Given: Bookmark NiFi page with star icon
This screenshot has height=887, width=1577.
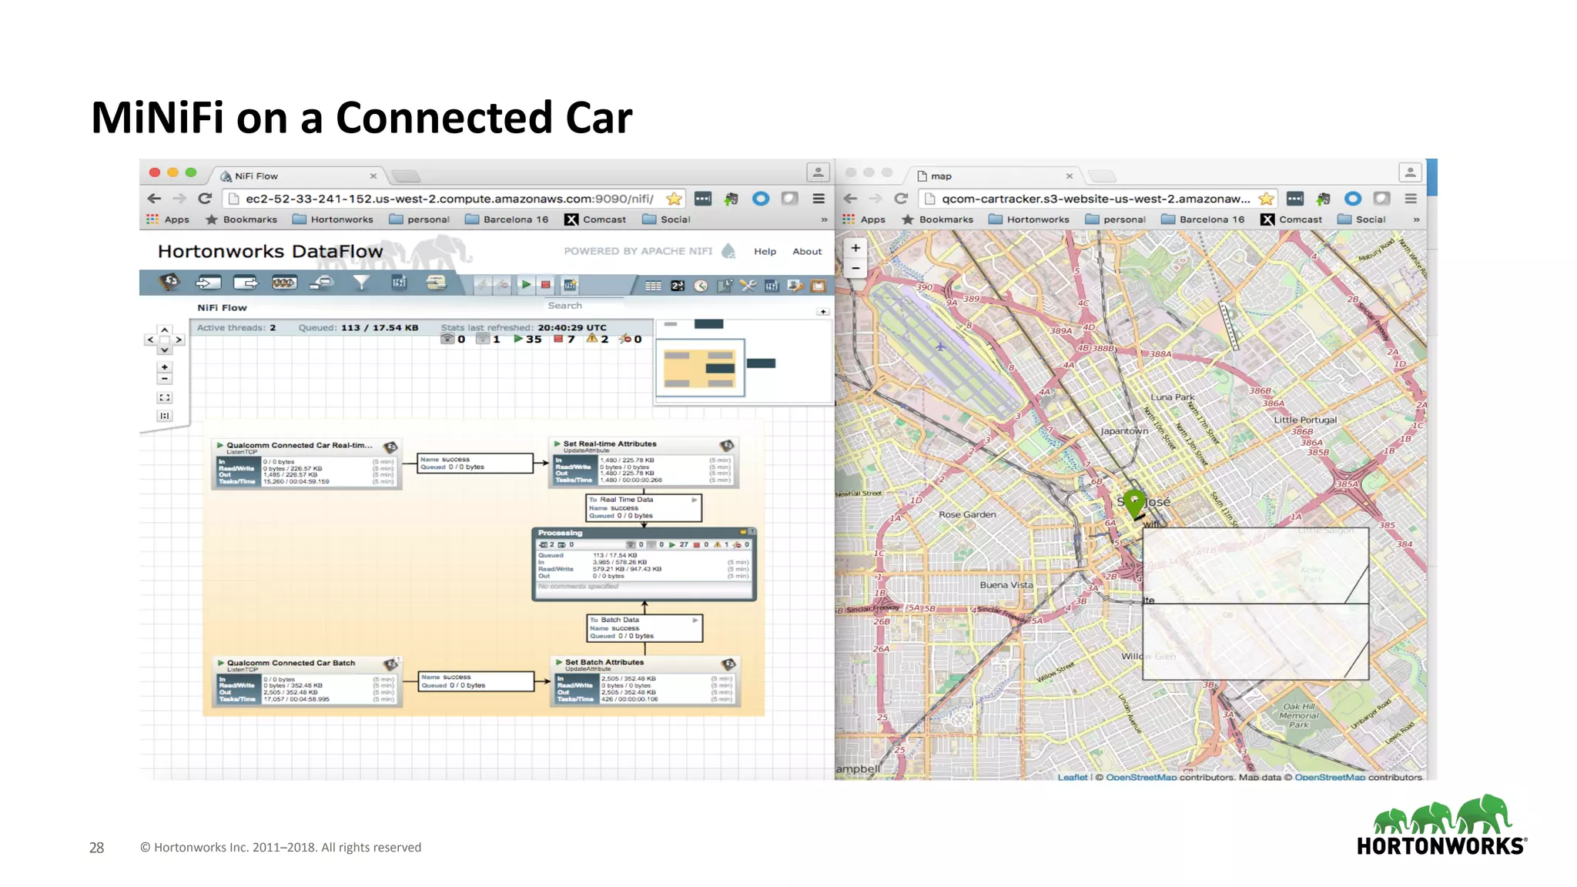Looking at the screenshot, I should coord(674,199).
